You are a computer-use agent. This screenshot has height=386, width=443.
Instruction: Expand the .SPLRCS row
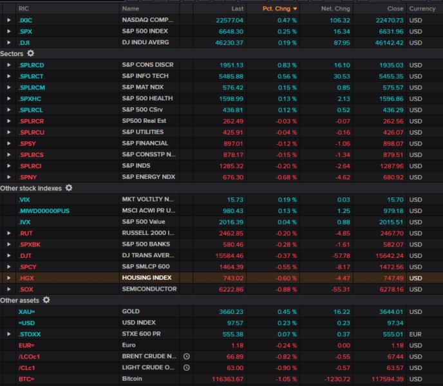pos(9,155)
